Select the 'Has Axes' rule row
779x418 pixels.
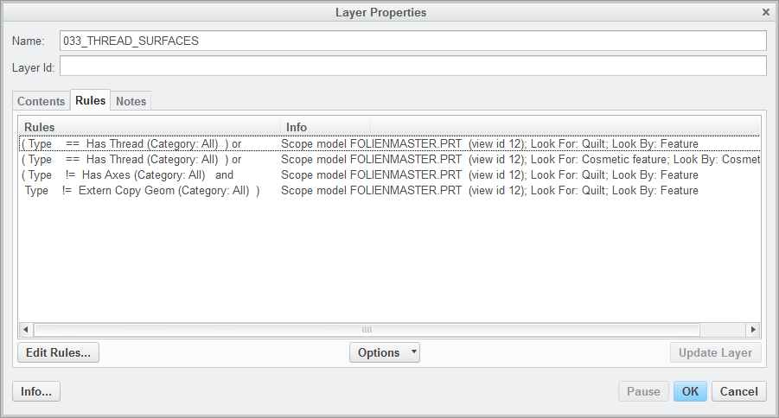tap(390, 174)
